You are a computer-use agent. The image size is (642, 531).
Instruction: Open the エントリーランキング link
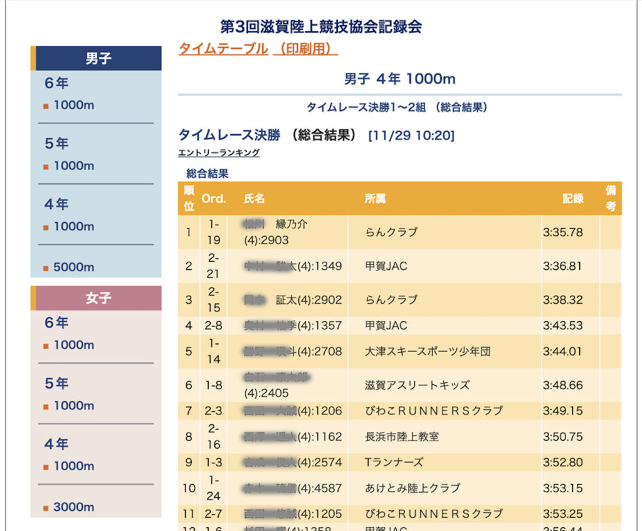[219, 153]
